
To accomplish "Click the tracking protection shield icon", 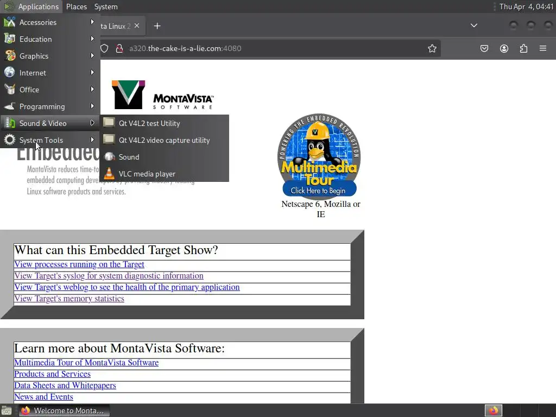I will pyautogui.click(x=104, y=48).
